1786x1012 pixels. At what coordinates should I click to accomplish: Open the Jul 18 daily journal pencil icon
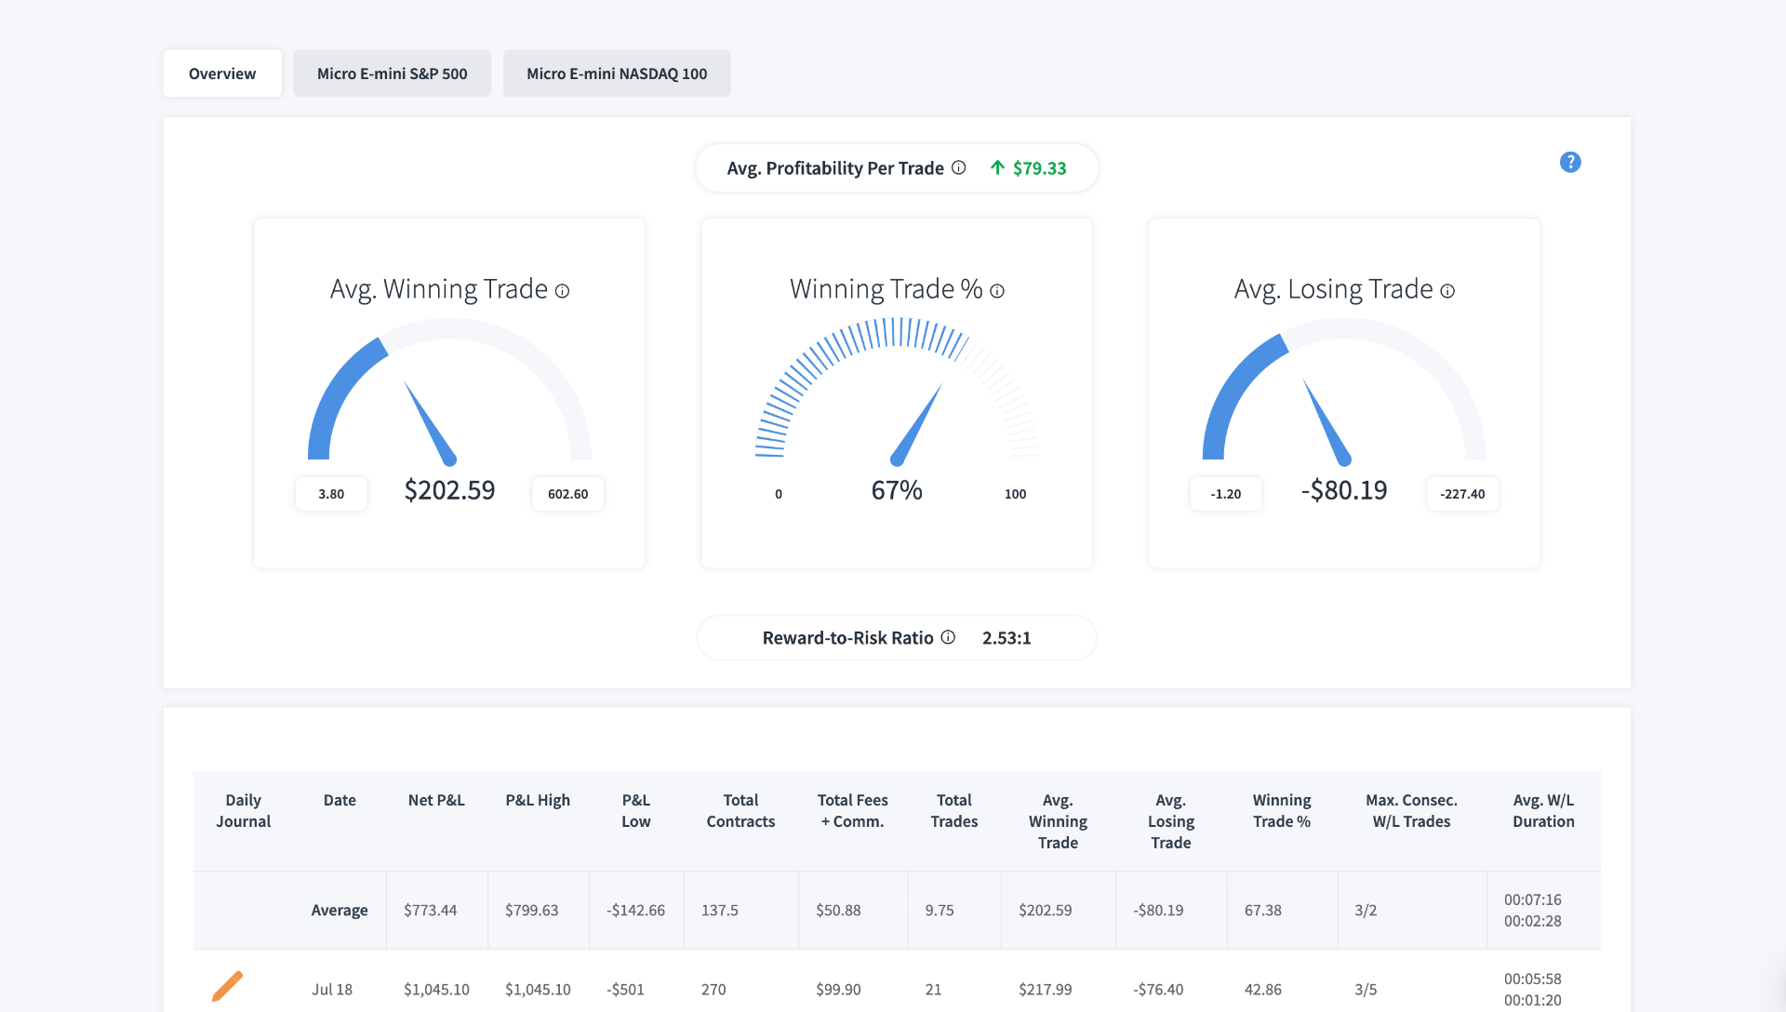(x=227, y=986)
